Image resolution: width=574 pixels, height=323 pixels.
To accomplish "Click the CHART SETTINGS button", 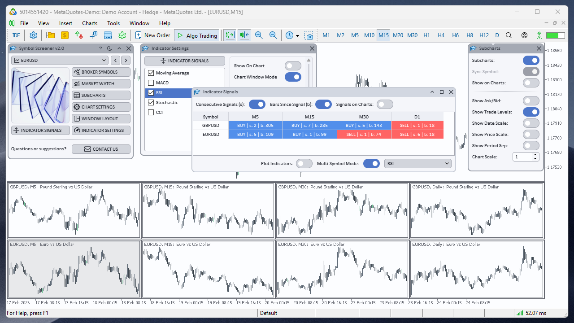I will tap(101, 107).
